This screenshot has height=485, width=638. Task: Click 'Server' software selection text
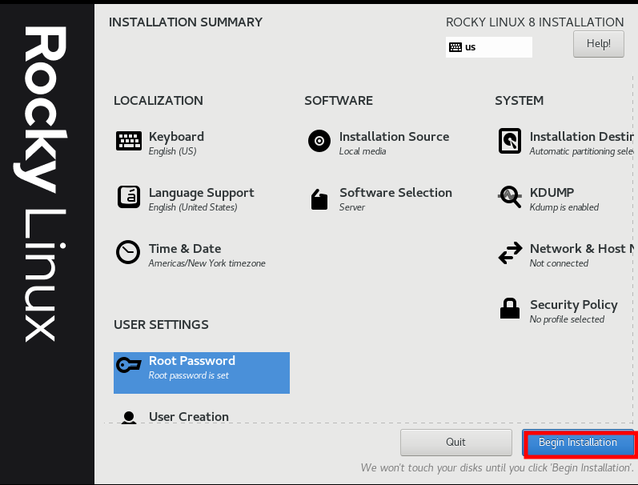pyautogui.click(x=352, y=207)
